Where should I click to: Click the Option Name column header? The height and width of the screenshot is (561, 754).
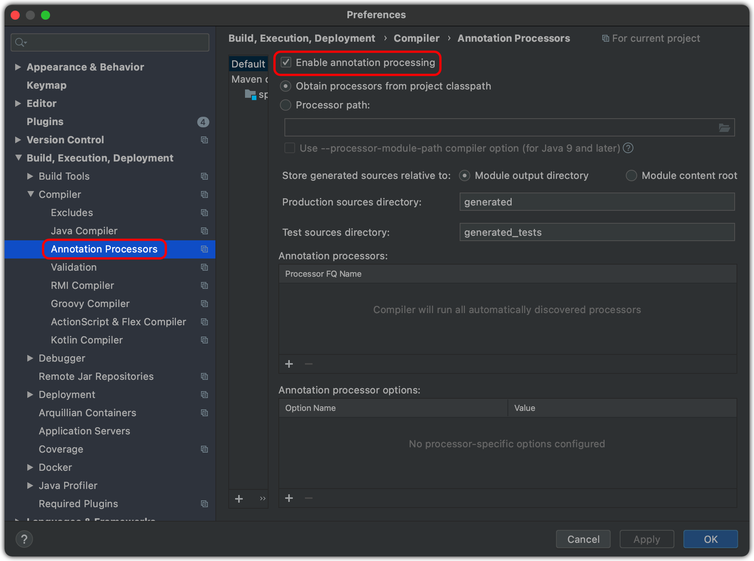[393, 408]
